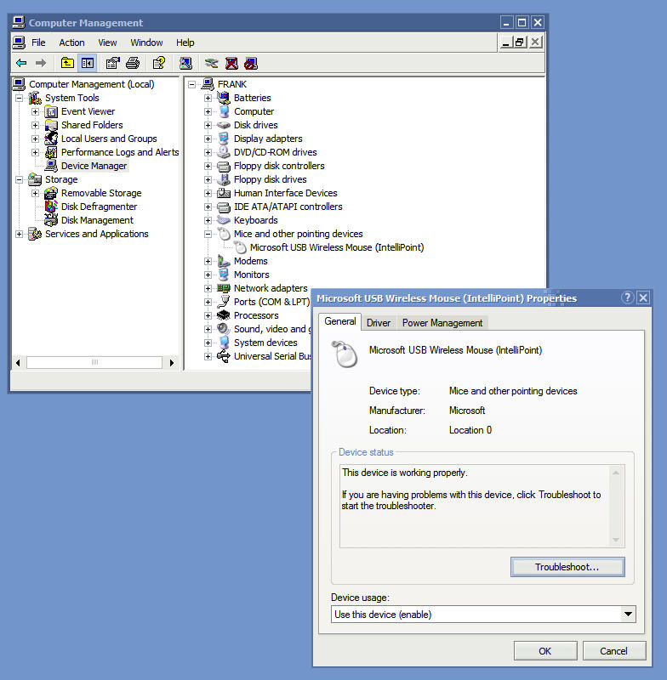Expand the Display adapters category
Viewport: 667px width, 680px height.
pyautogui.click(x=208, y=139)
